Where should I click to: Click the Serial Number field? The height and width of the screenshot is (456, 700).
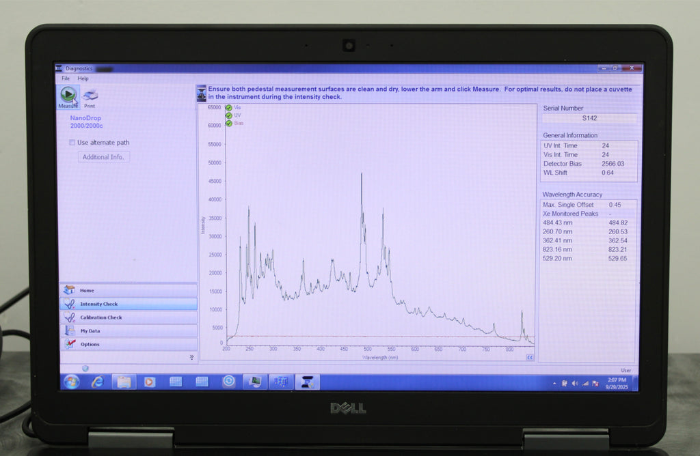click(589, 118)
